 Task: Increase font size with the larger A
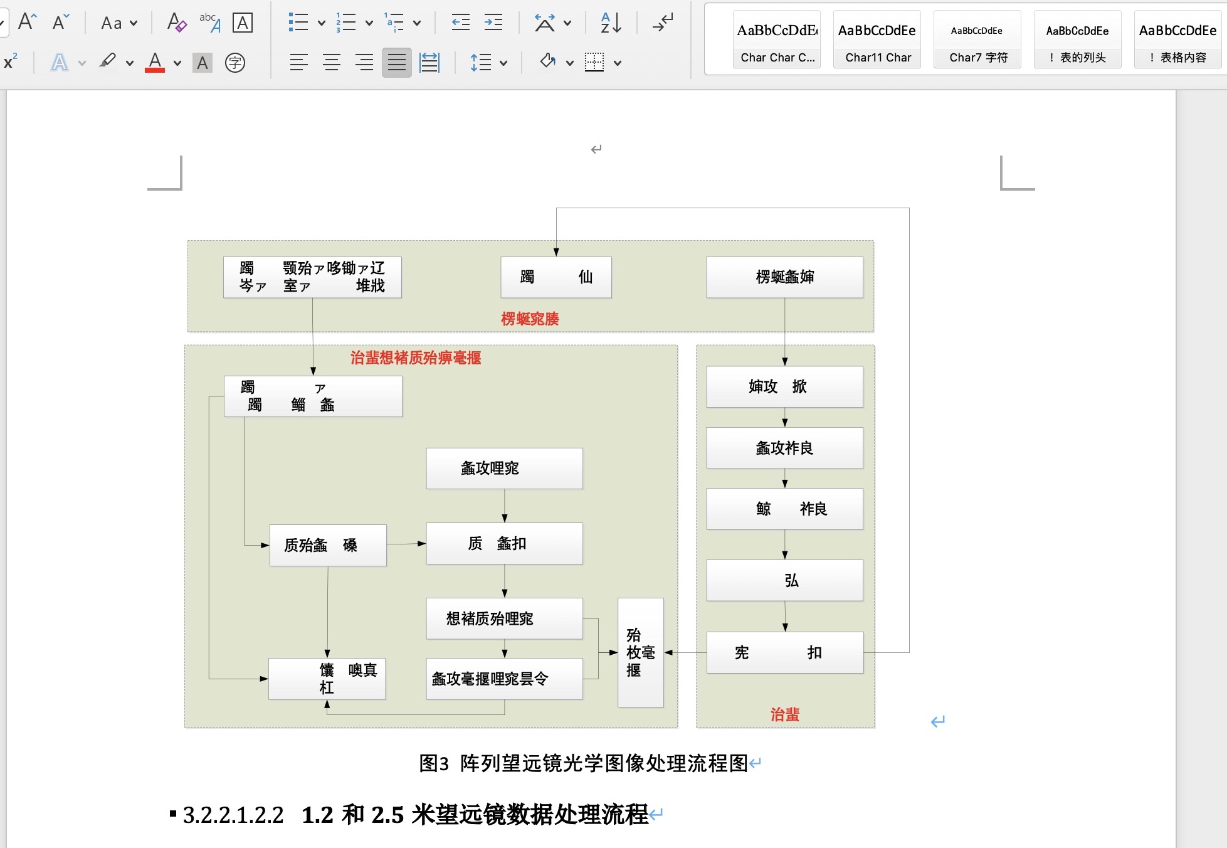27,23
